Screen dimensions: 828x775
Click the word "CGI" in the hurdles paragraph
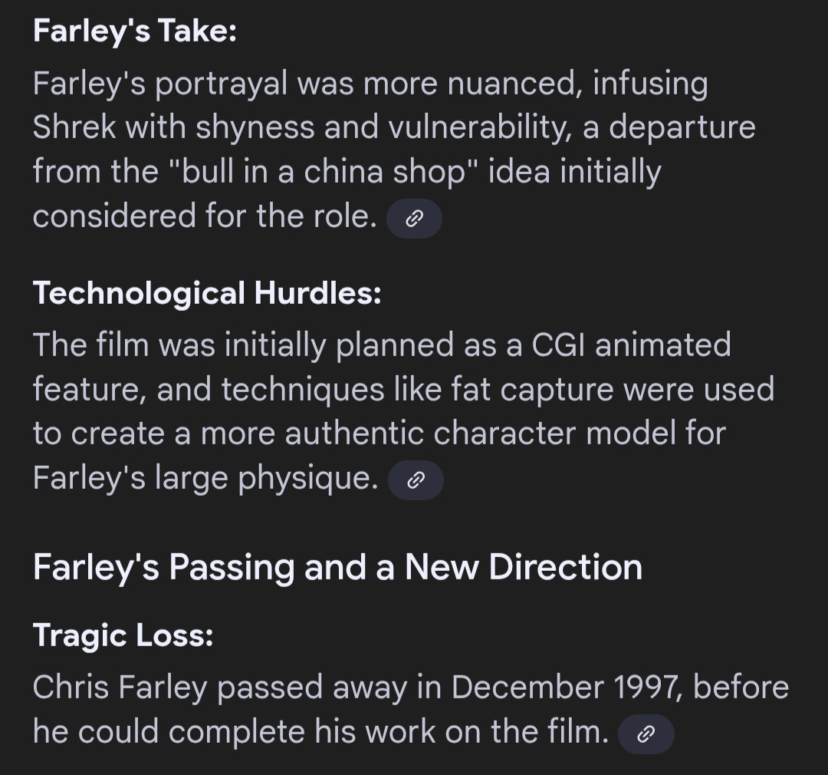click(557, 345)
